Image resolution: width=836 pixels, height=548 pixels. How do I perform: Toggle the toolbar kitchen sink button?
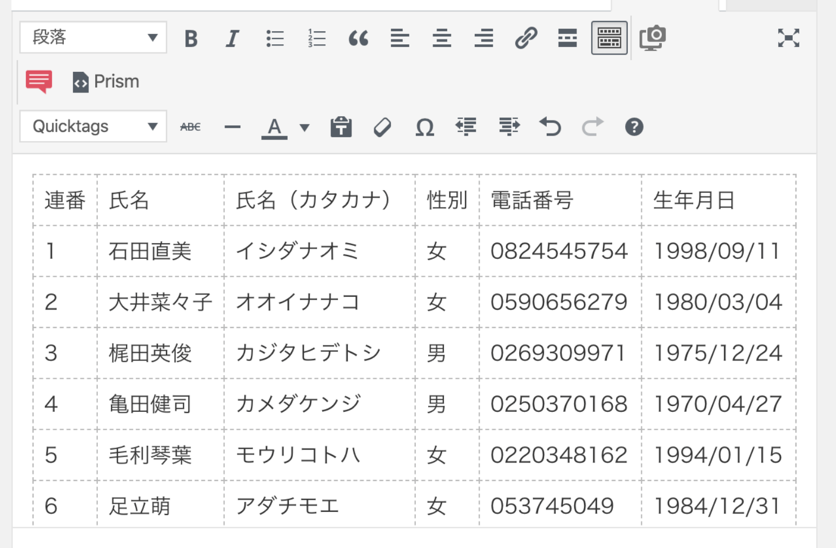point(609,38)
